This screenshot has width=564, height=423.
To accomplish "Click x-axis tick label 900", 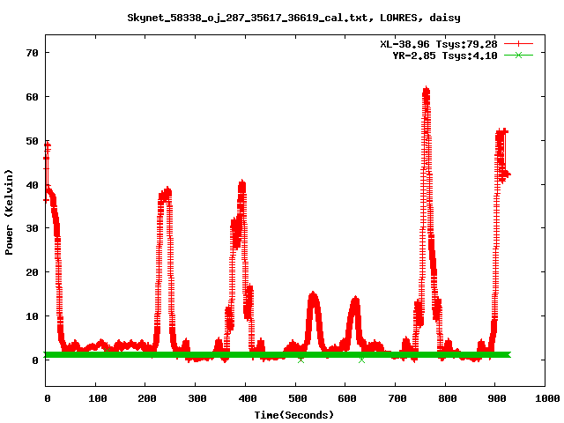I will [x=497, y=398].
